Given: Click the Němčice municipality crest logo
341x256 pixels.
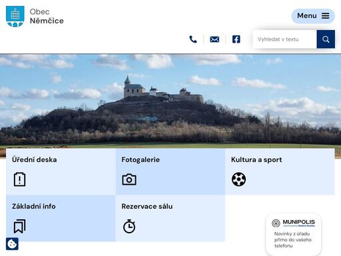Looking at the screenshot, I should (15, 17).
